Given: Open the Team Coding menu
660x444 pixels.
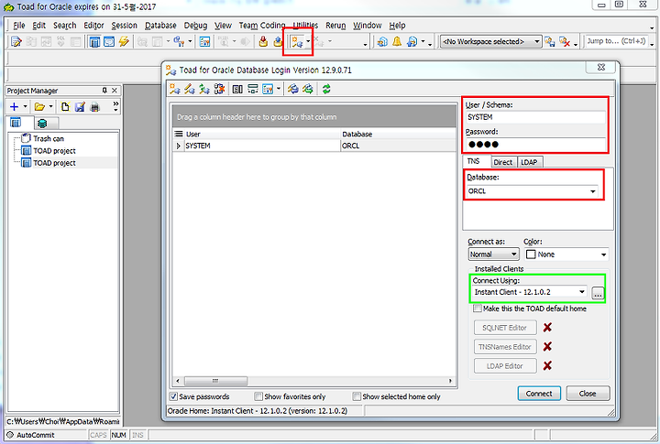Looking at the screenshot, I should [262, 26].
